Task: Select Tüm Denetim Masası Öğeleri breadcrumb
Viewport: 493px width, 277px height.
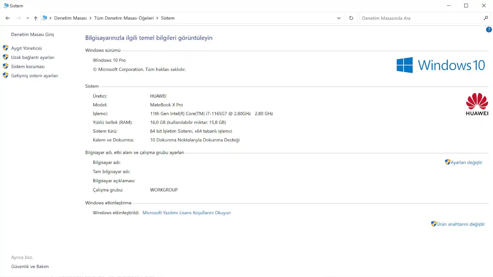Action: (124, 18)
